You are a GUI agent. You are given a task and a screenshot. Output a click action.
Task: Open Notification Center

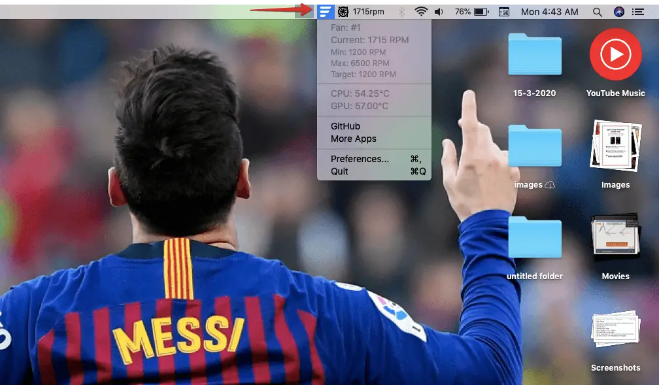[x=638, y=12]
